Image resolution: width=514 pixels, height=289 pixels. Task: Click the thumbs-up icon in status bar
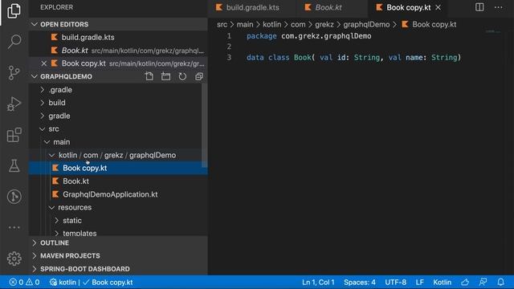(465, 282)
